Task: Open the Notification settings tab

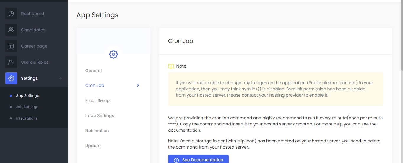Action: point(97,131)
